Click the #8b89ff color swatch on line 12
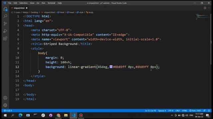This screenshot has width=213, height=119. point(111,67)
